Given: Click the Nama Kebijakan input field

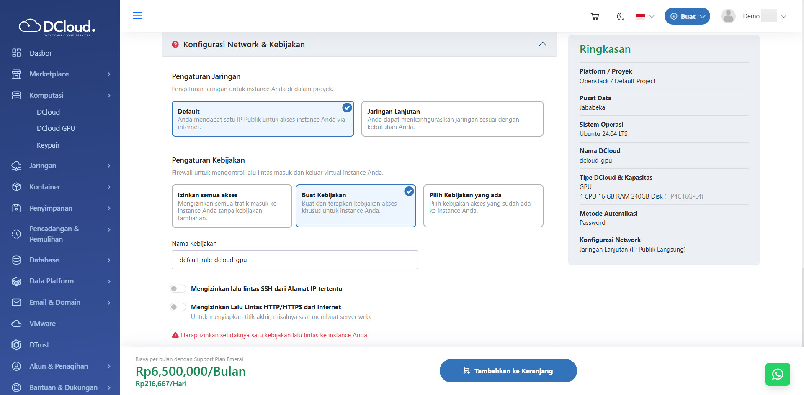Looking at the screenshot, I should coord(295,260).
